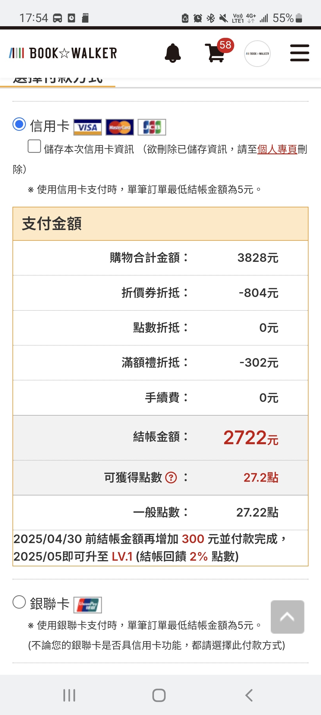The width and height of the screenshot is (321, 715).
Task: Open the 個人專頁 link
Action: tap(277, 149)
